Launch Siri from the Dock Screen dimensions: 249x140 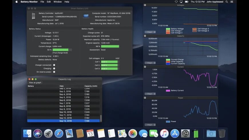(37, 133)
